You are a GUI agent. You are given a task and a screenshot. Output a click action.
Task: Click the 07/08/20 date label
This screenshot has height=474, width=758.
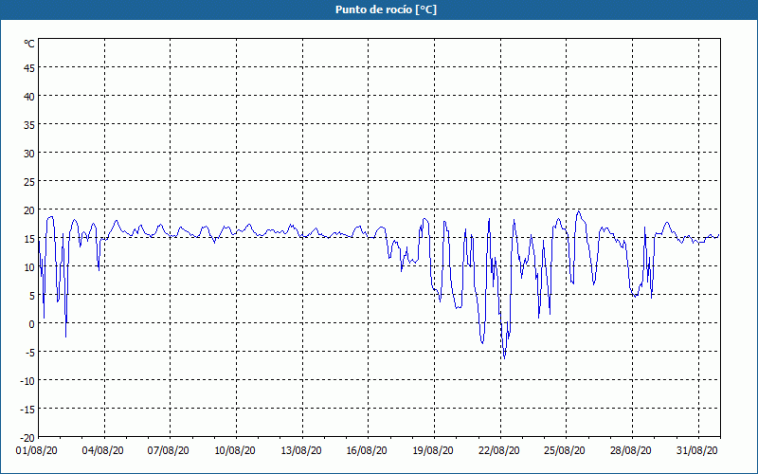point(169,450)
